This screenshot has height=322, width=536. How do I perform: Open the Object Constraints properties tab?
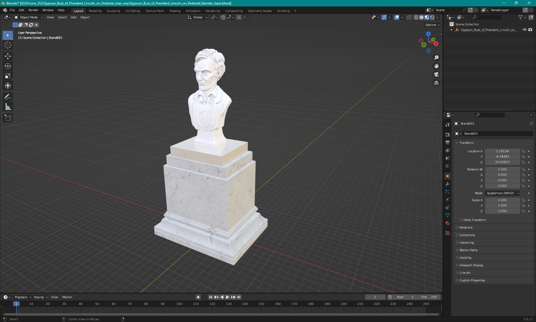(x=448, y=207)
